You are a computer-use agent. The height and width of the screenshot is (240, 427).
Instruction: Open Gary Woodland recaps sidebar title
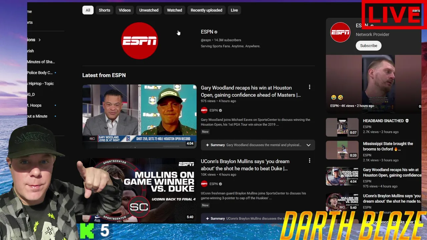[392, 172]
